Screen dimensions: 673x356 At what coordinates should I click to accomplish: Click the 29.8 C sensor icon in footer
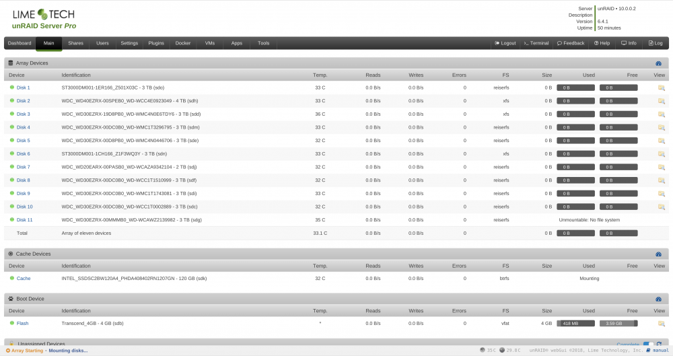502,350
